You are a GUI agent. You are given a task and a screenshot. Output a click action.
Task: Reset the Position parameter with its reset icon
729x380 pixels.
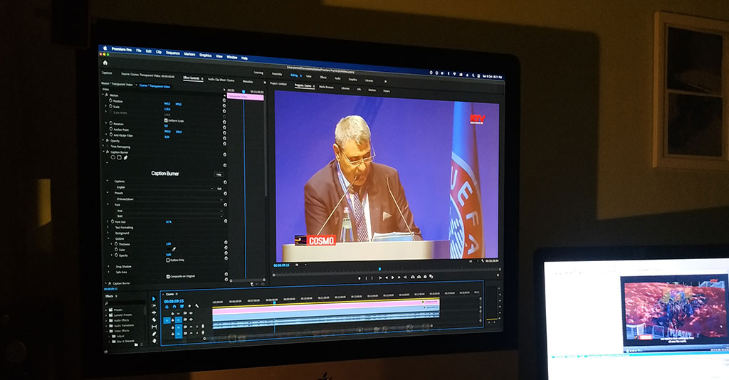[224, 101]
